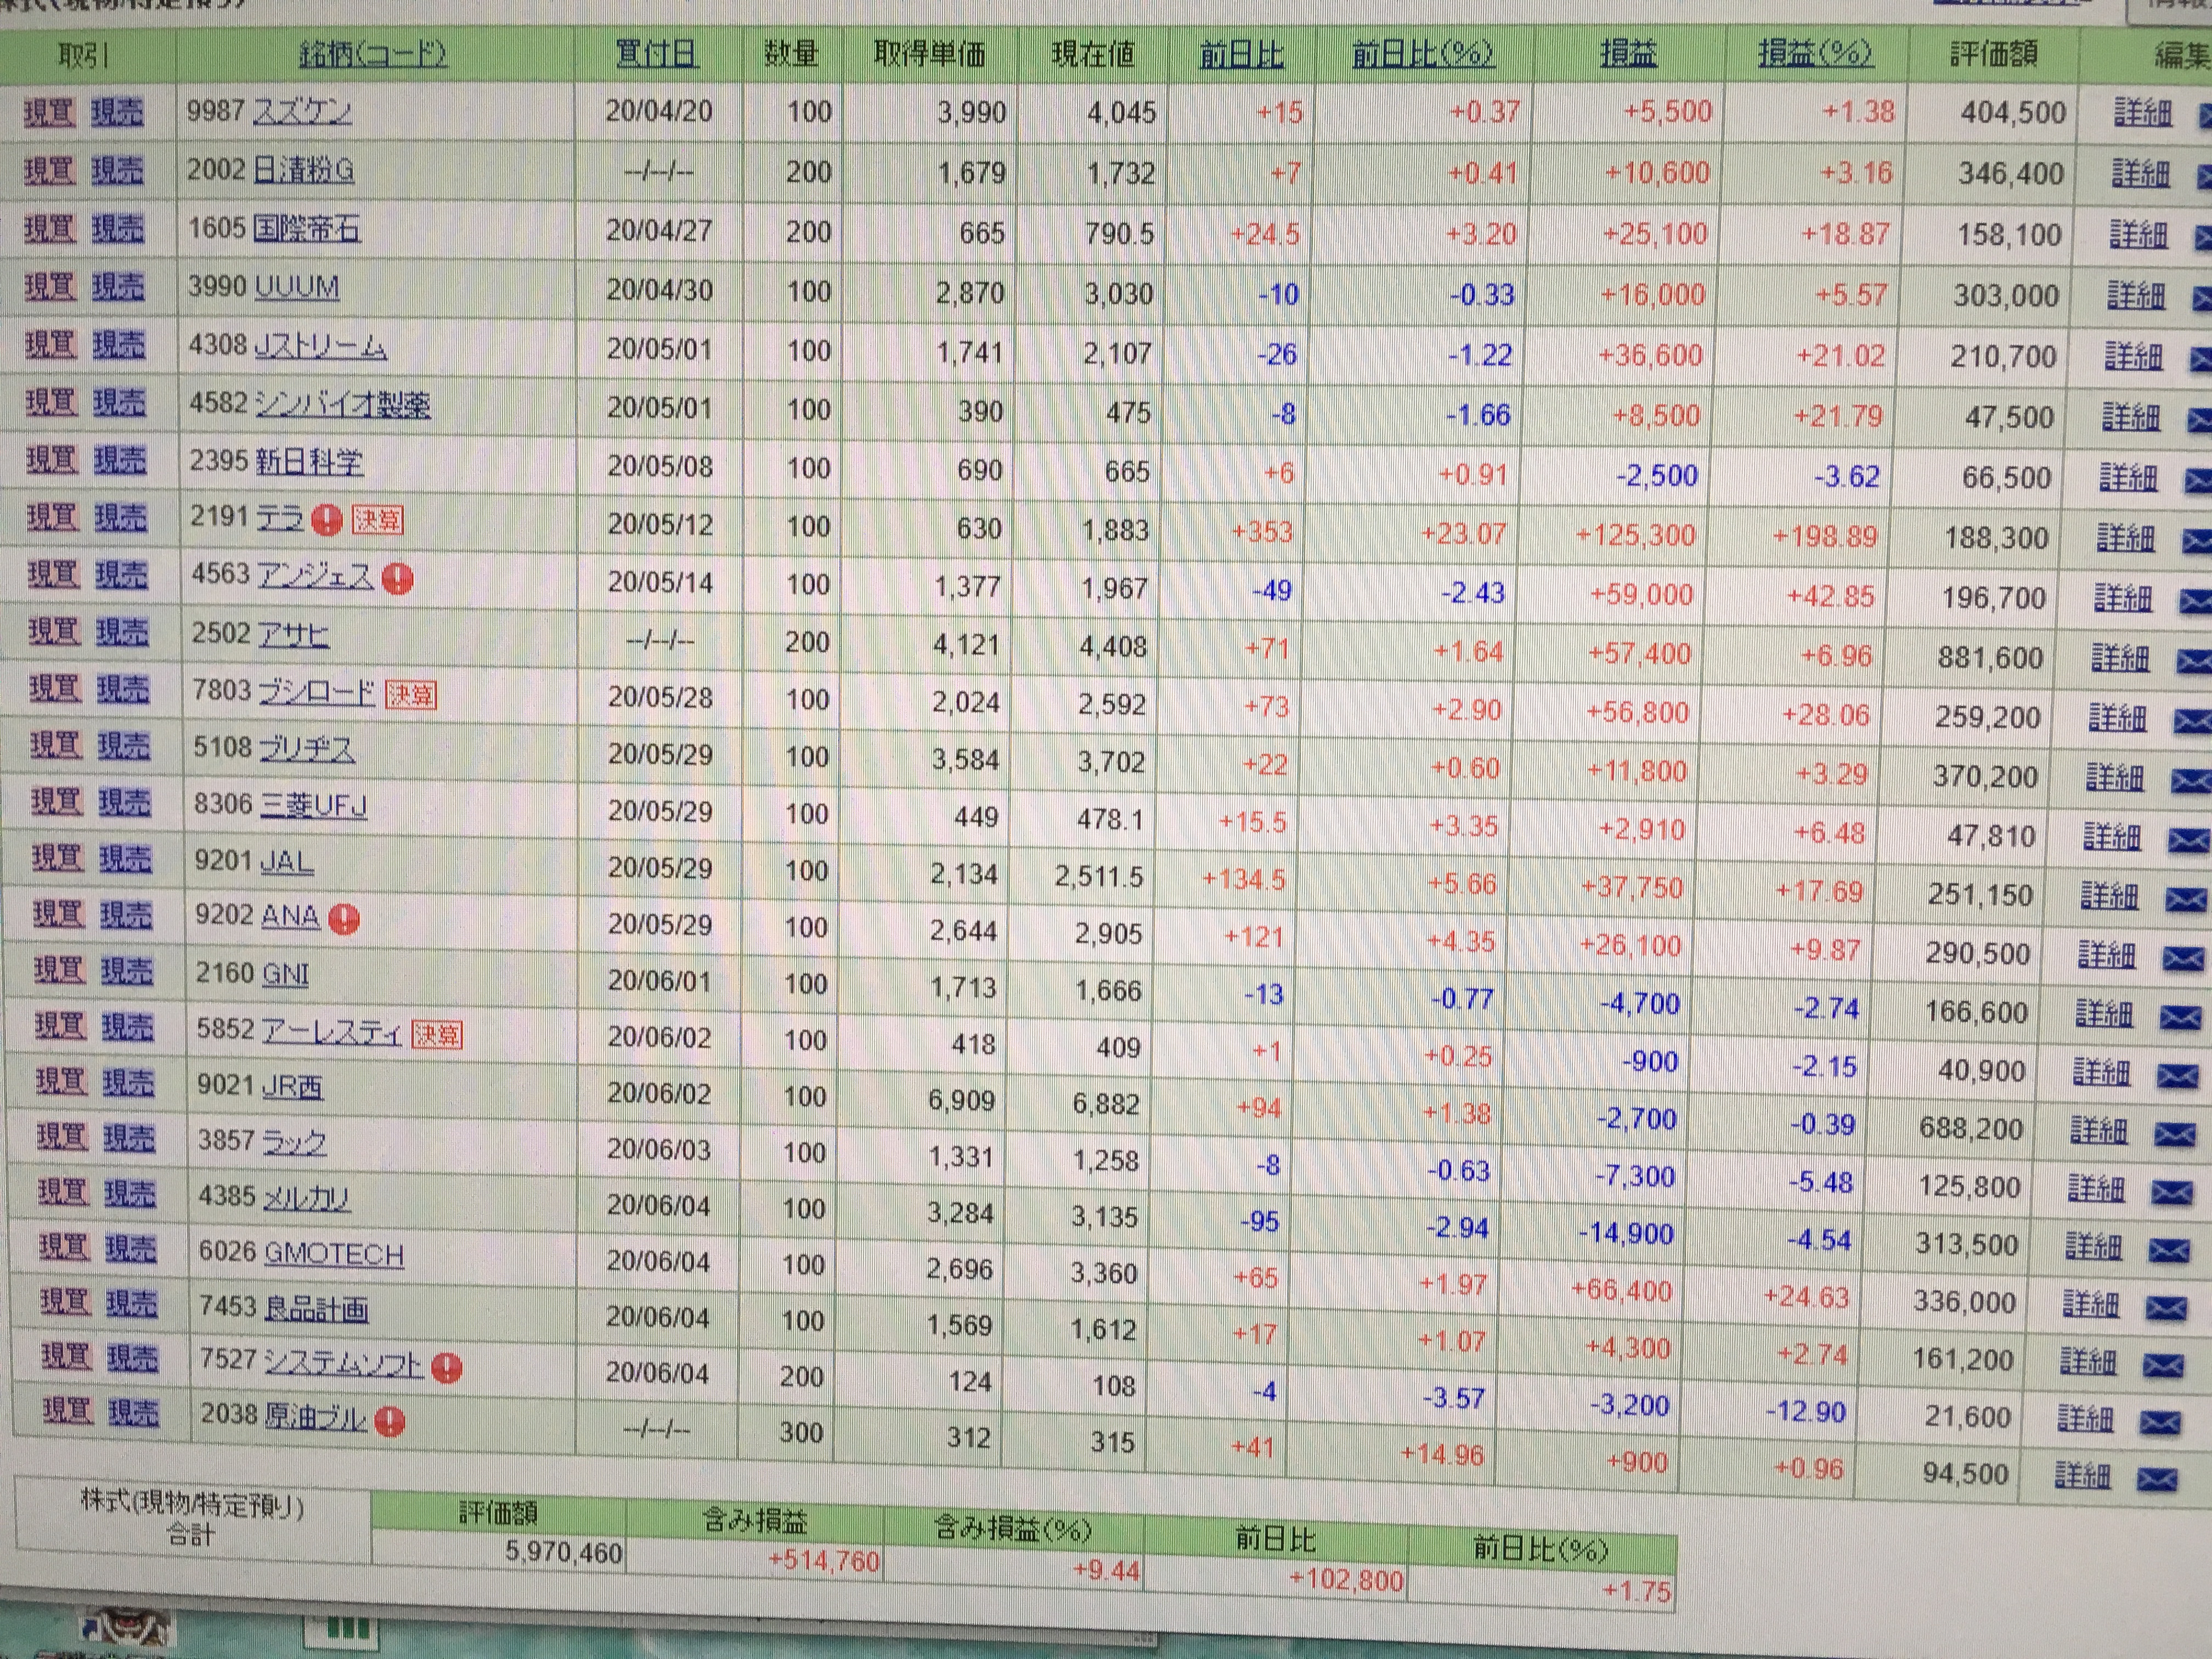Open the GMOTECH stock link
The height and width of the screenshot is (1659, 2212).
[x=333, y=1255]
